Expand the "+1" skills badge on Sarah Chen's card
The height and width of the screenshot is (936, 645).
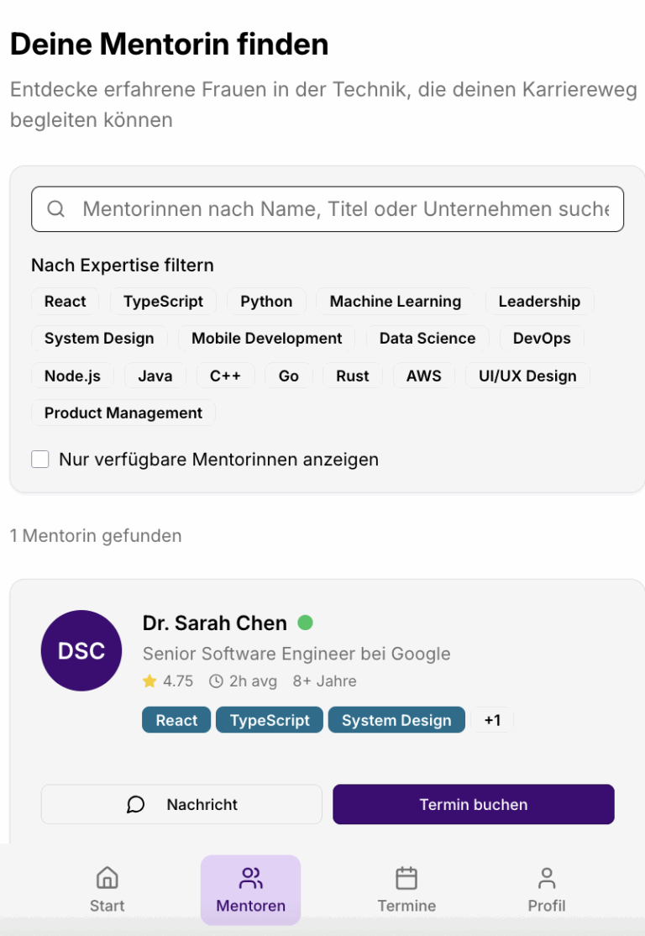tap(492, 719)
